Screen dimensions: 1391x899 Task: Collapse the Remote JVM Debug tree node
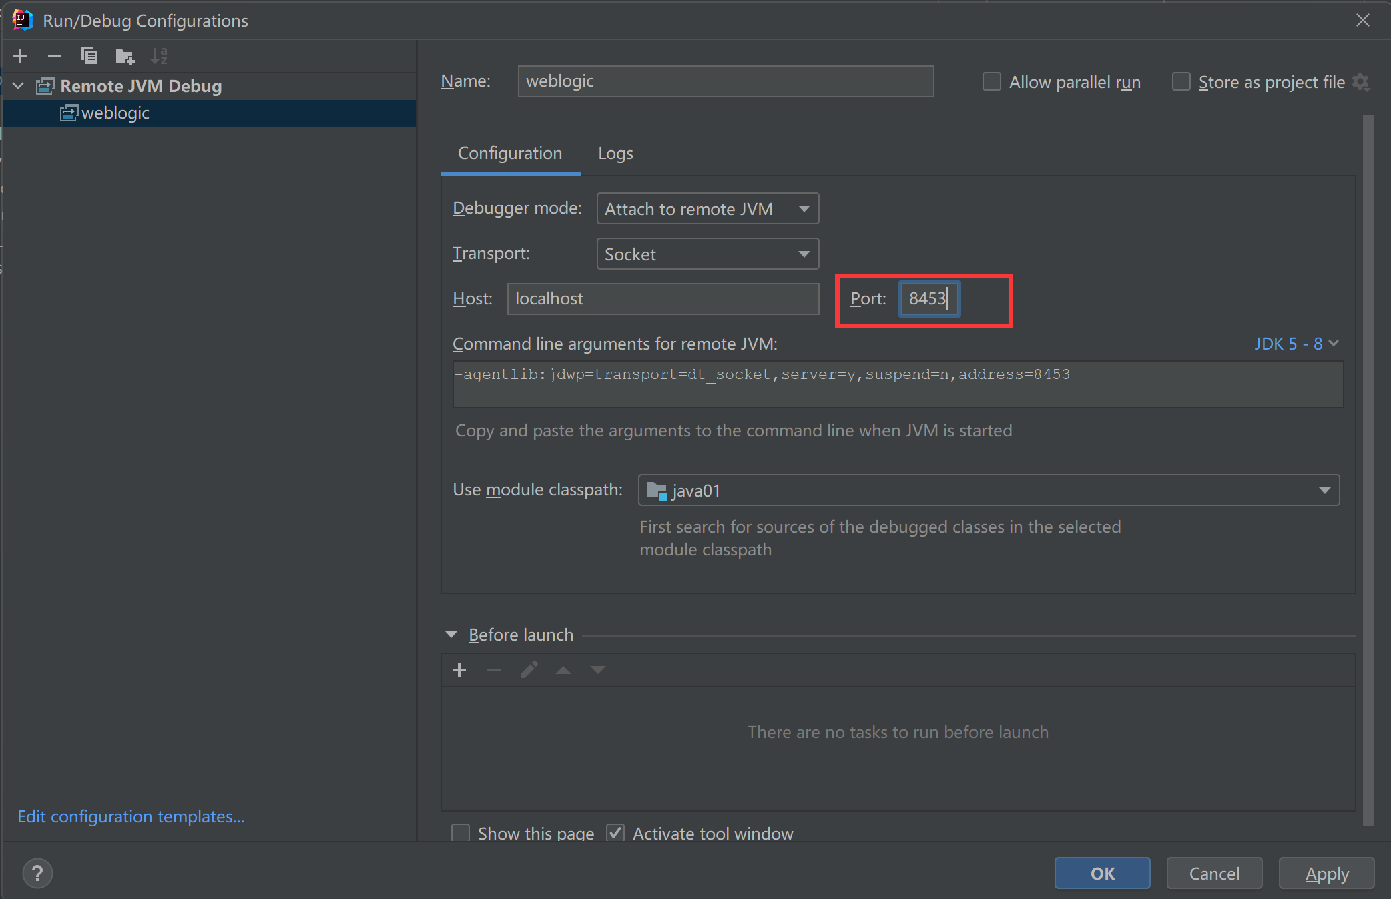[19, 86]
